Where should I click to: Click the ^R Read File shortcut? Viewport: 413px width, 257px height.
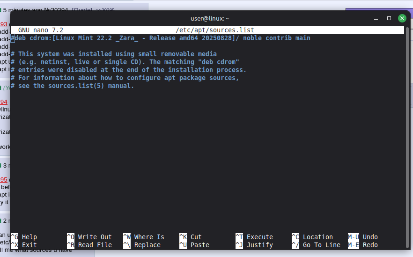tap(89, 245)
